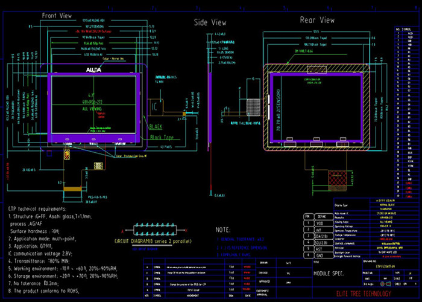The image size is (422, 302).
Task: Click the NOTE: heading
Action: (224, 230)
